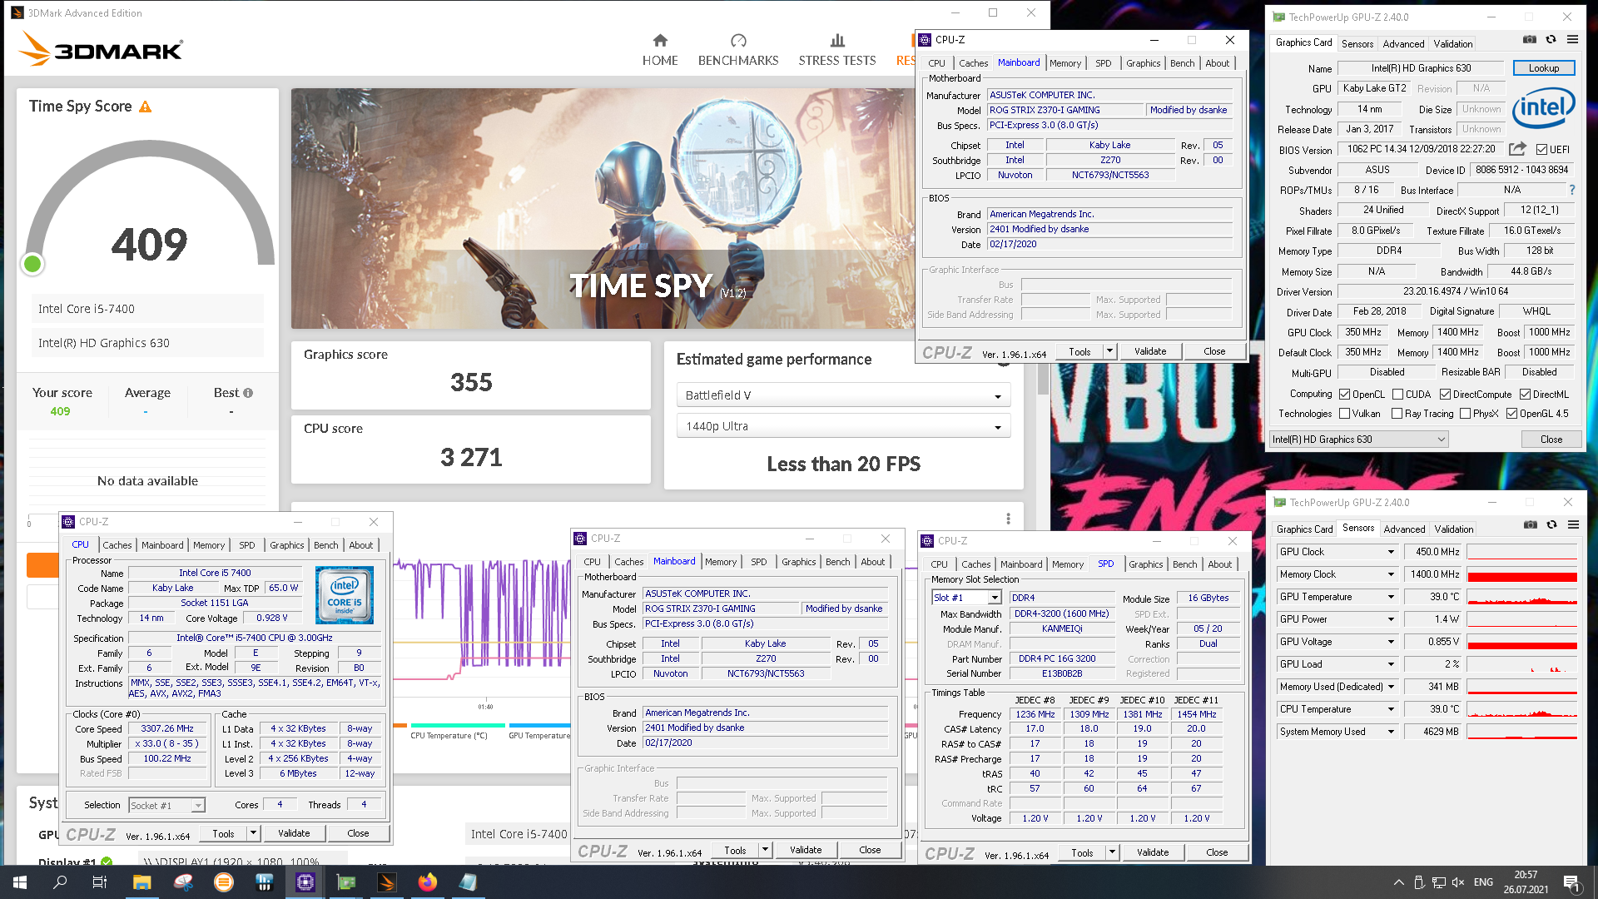
Task: Click the Tools button in the CPU-Z CPU window
Action: (223, 833)
